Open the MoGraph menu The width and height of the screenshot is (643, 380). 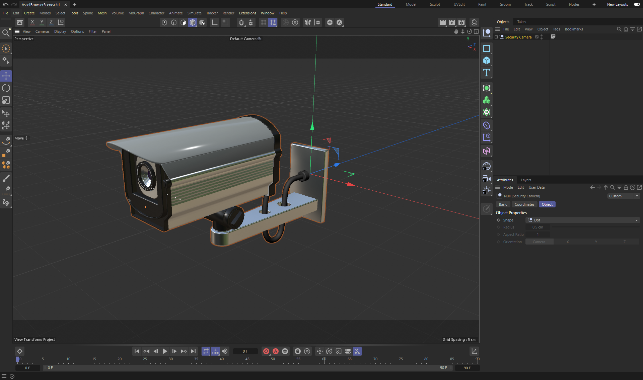tap(136, 13)
